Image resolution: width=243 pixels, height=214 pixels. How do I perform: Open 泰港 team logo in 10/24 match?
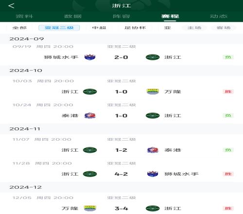pos(90,116)
